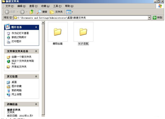This screenshot has width=165, height=119.
Task: Click the task pane vertical scrollbar track
Action: point(43,69)
